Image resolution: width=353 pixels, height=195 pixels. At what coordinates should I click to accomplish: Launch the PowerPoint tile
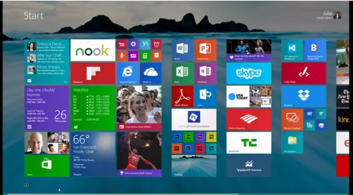[206, 50]
